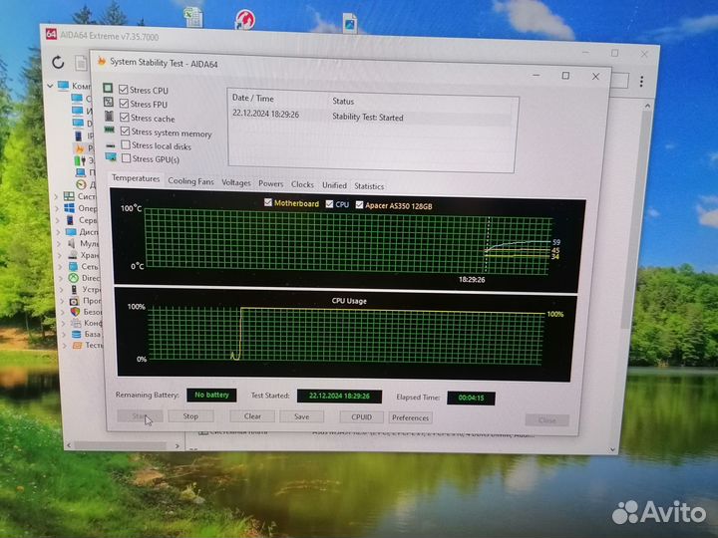Select the Устройства tree icon
The width and height of the screenshot is (718, 538).
(74, 289)
